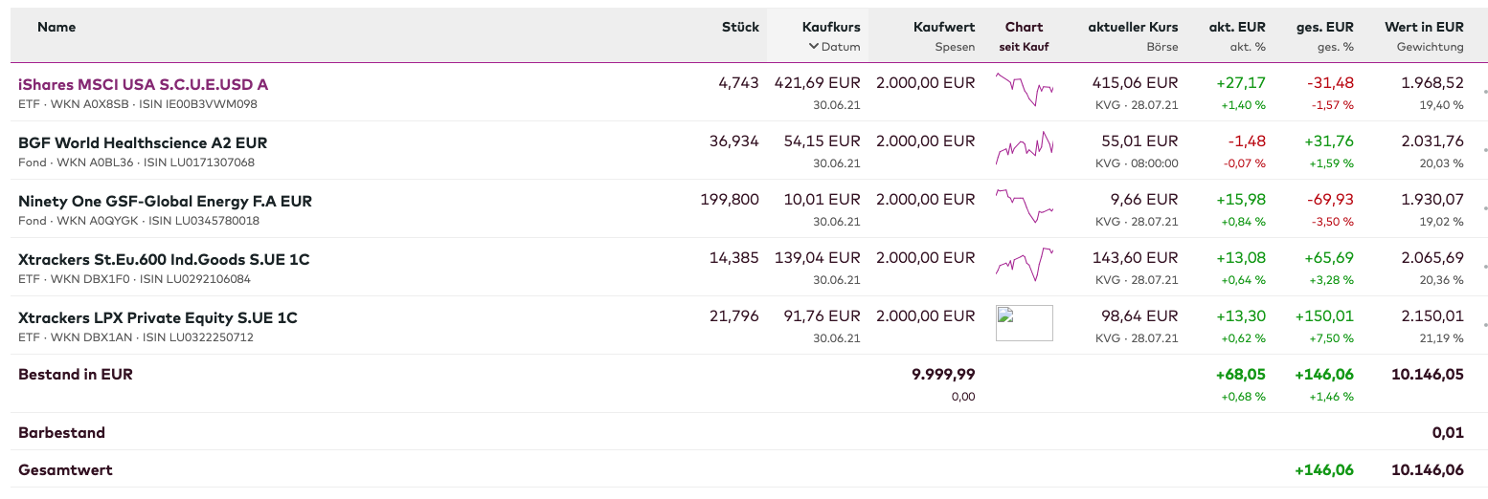Open the Xtrackers Ind.Goods mini chart
The height and width of the screenshot is (499, 1488).
click(x=1024, y=264)
